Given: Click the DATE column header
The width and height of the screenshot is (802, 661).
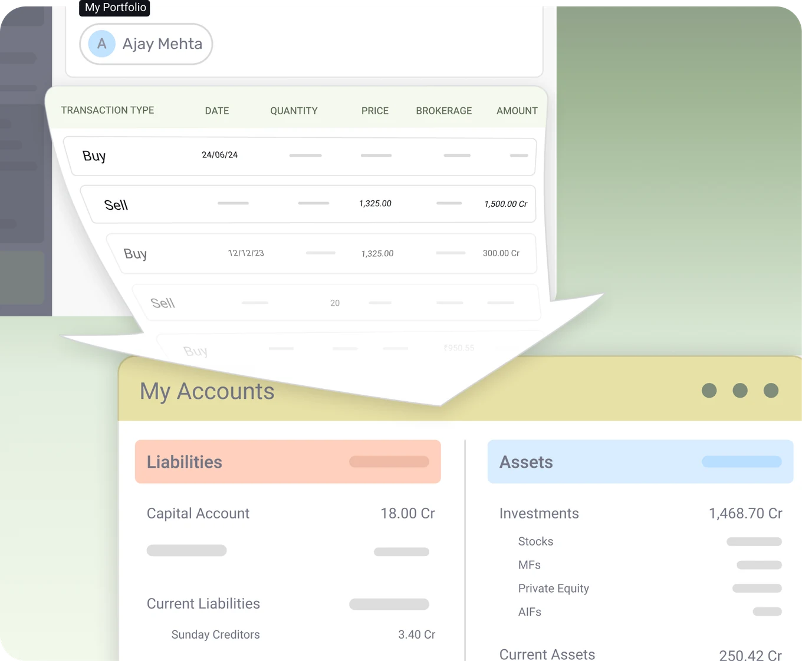Looking at the screenshot, I should point(217,111).
